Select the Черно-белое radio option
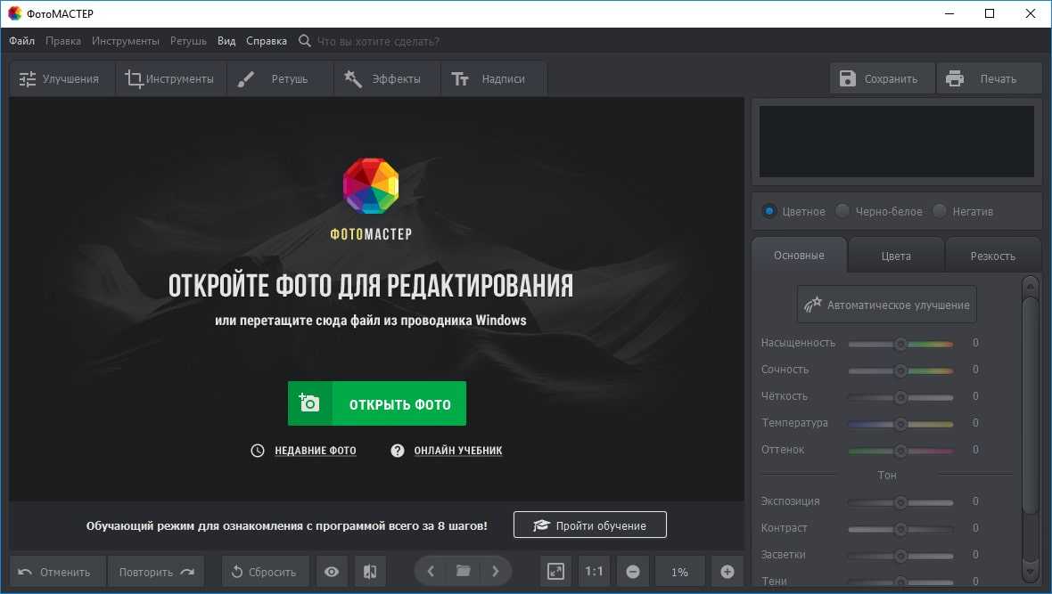 tap(842, 211)
